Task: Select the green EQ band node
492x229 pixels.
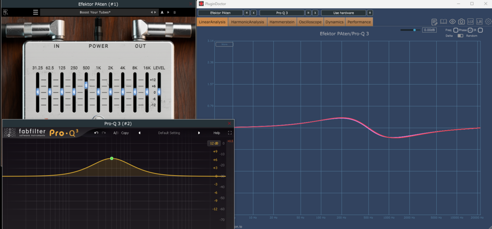Action: [111, 158]
